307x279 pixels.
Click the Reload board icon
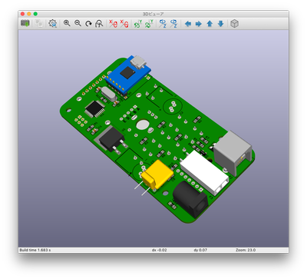pyautogui.click(x=25, y=24)
